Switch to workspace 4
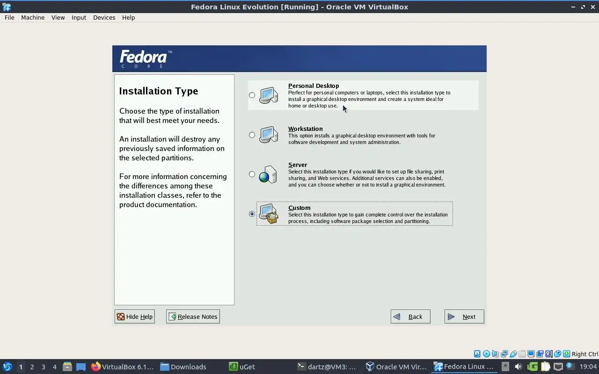Viewport: 599px width, 374px height. coord(54,367)
